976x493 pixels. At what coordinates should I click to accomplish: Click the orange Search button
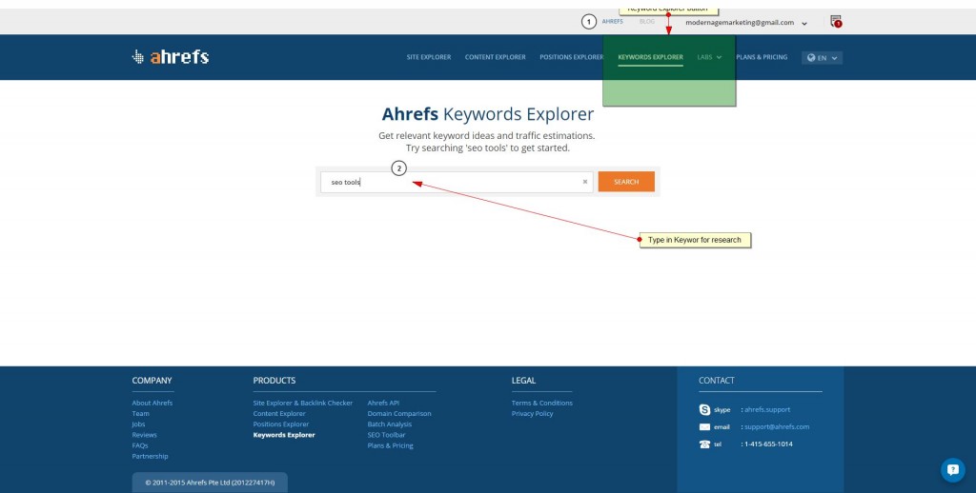626,182
